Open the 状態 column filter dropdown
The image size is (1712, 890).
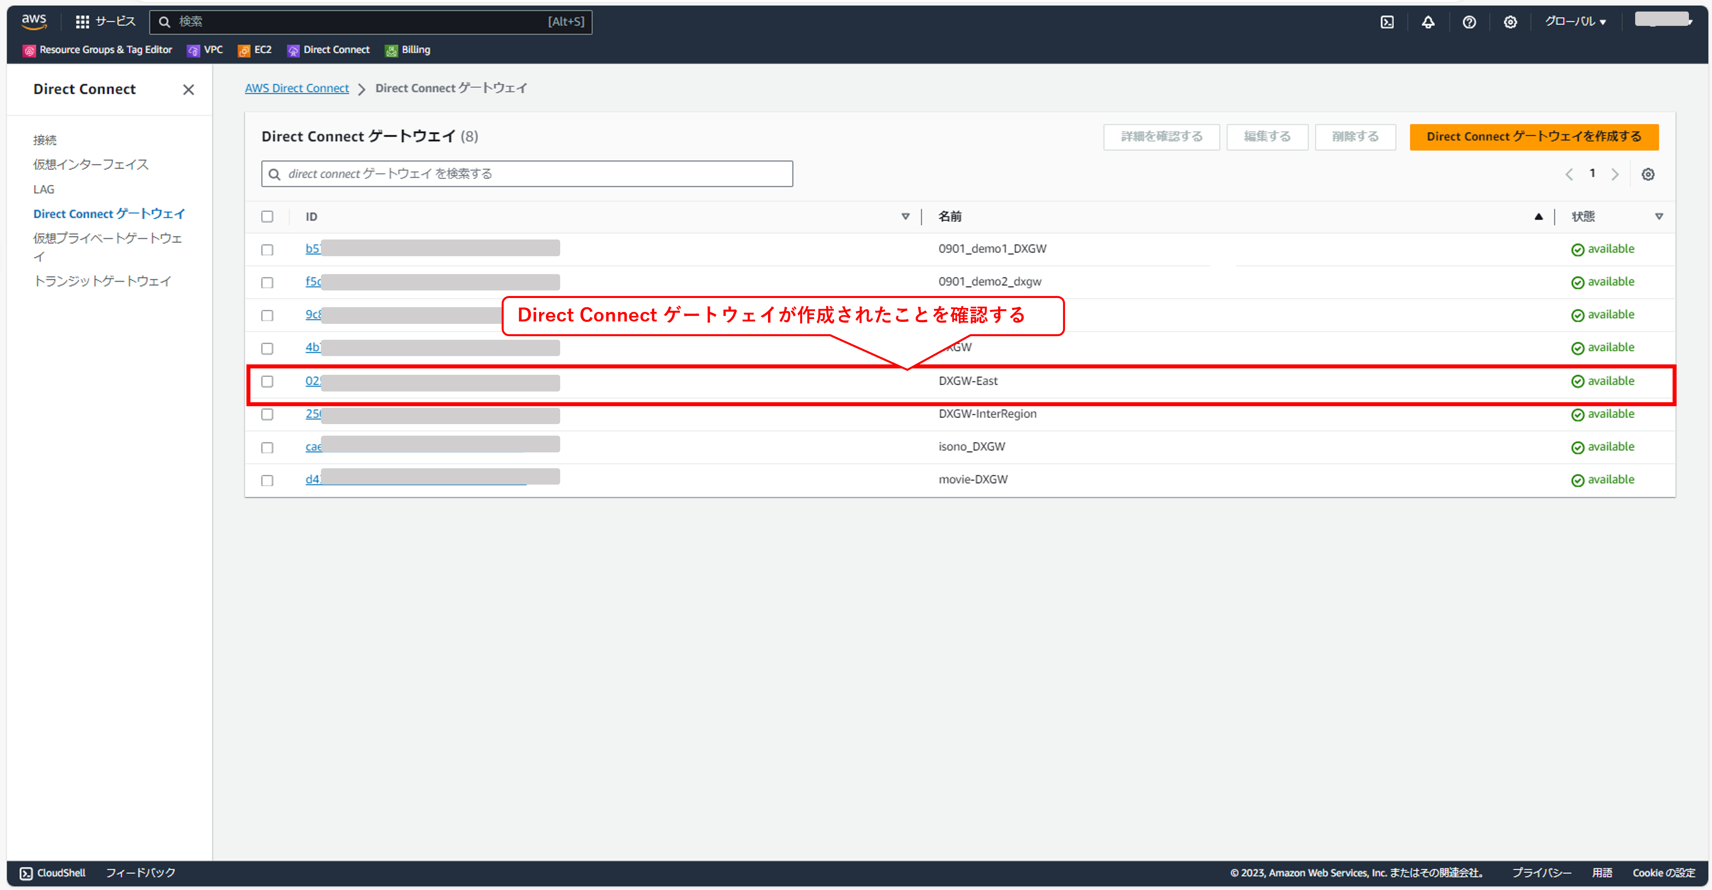(1659, 216)
